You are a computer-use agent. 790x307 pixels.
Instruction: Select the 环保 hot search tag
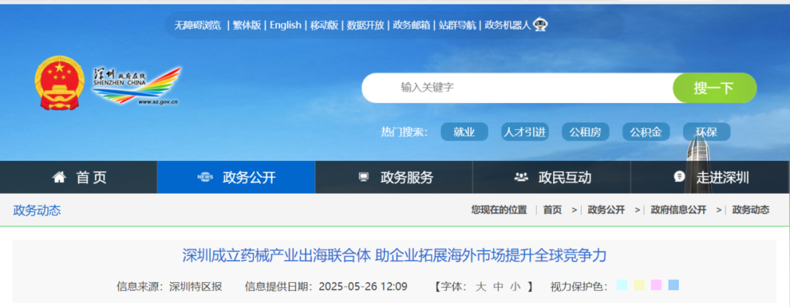[x=707, y=132]
